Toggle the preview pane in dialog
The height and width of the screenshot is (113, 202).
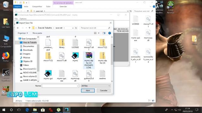(104, 33)
